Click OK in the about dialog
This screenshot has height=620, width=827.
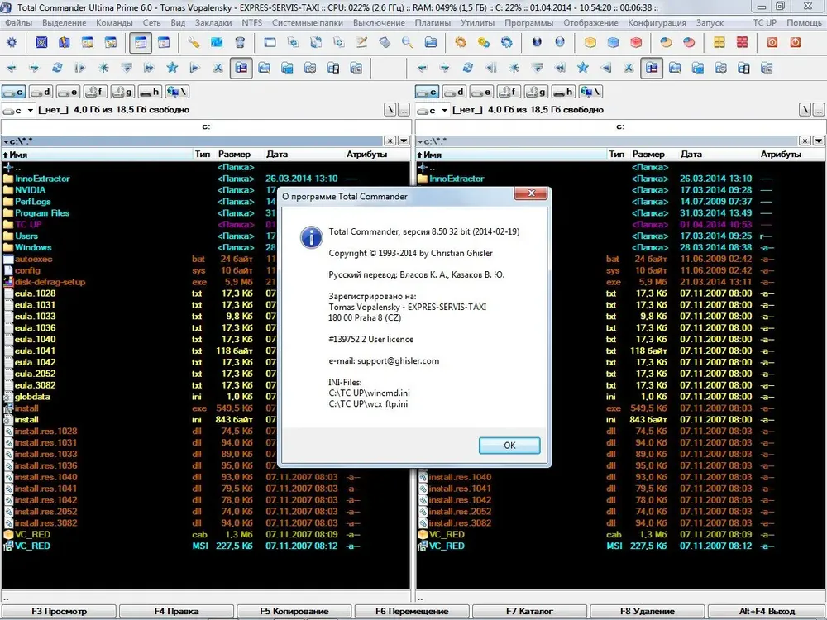509,446
